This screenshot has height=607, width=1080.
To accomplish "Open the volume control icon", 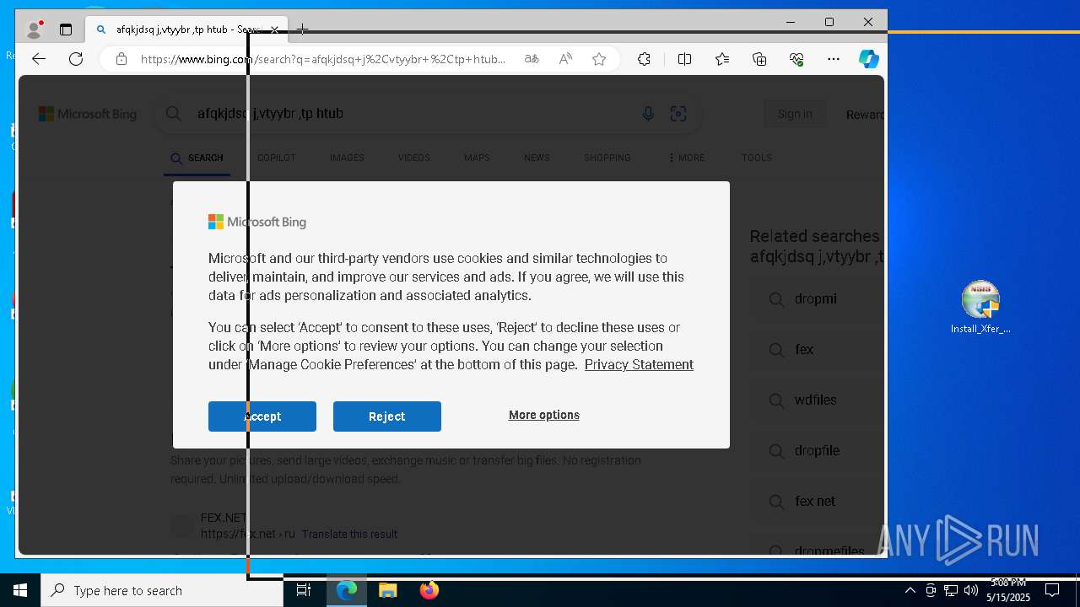I will pos(971,590).
